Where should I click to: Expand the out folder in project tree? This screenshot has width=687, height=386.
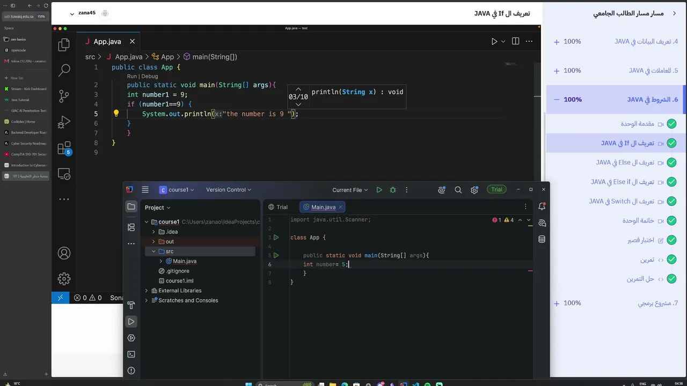click(154, 241)
